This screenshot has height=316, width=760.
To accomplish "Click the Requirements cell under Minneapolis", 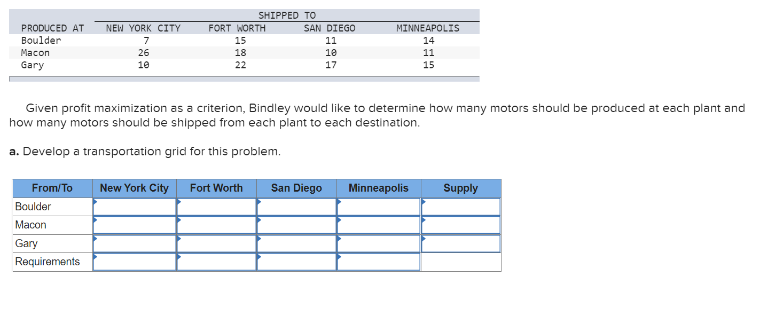I will coord(378,262).
